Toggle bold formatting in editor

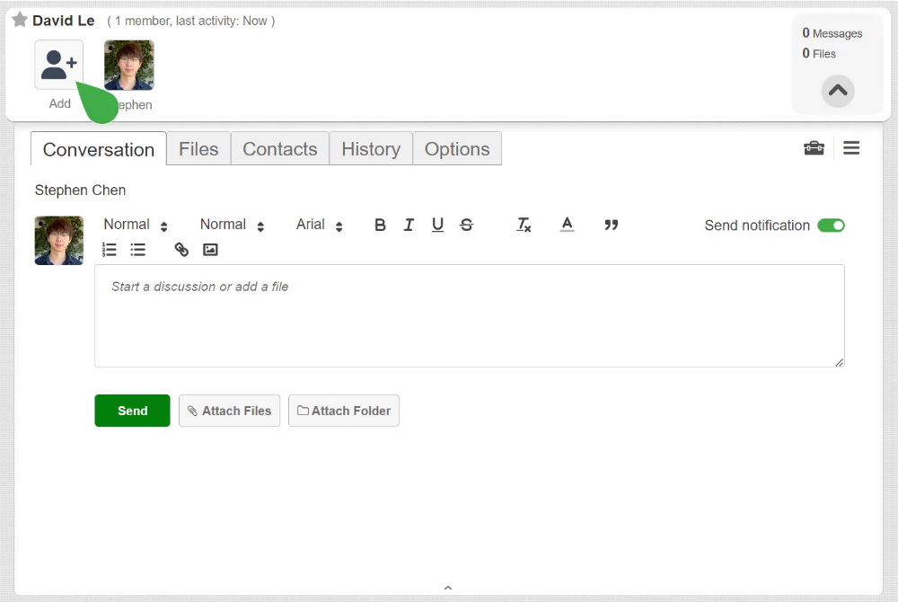tap(380, 226)
